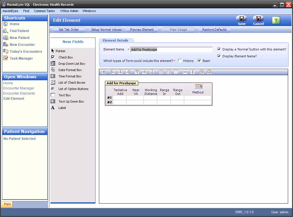Viewport: 293px width, 217px height.
Task: Switch to the Main tab
Action: tap(7, 204)
